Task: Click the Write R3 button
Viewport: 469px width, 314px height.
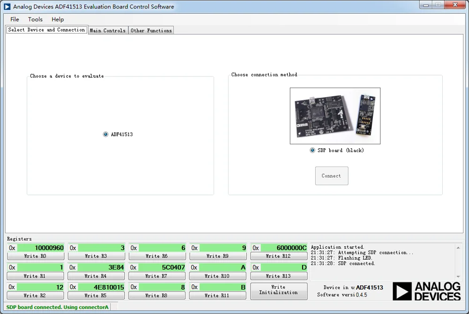Action: [x=96, y=256]
